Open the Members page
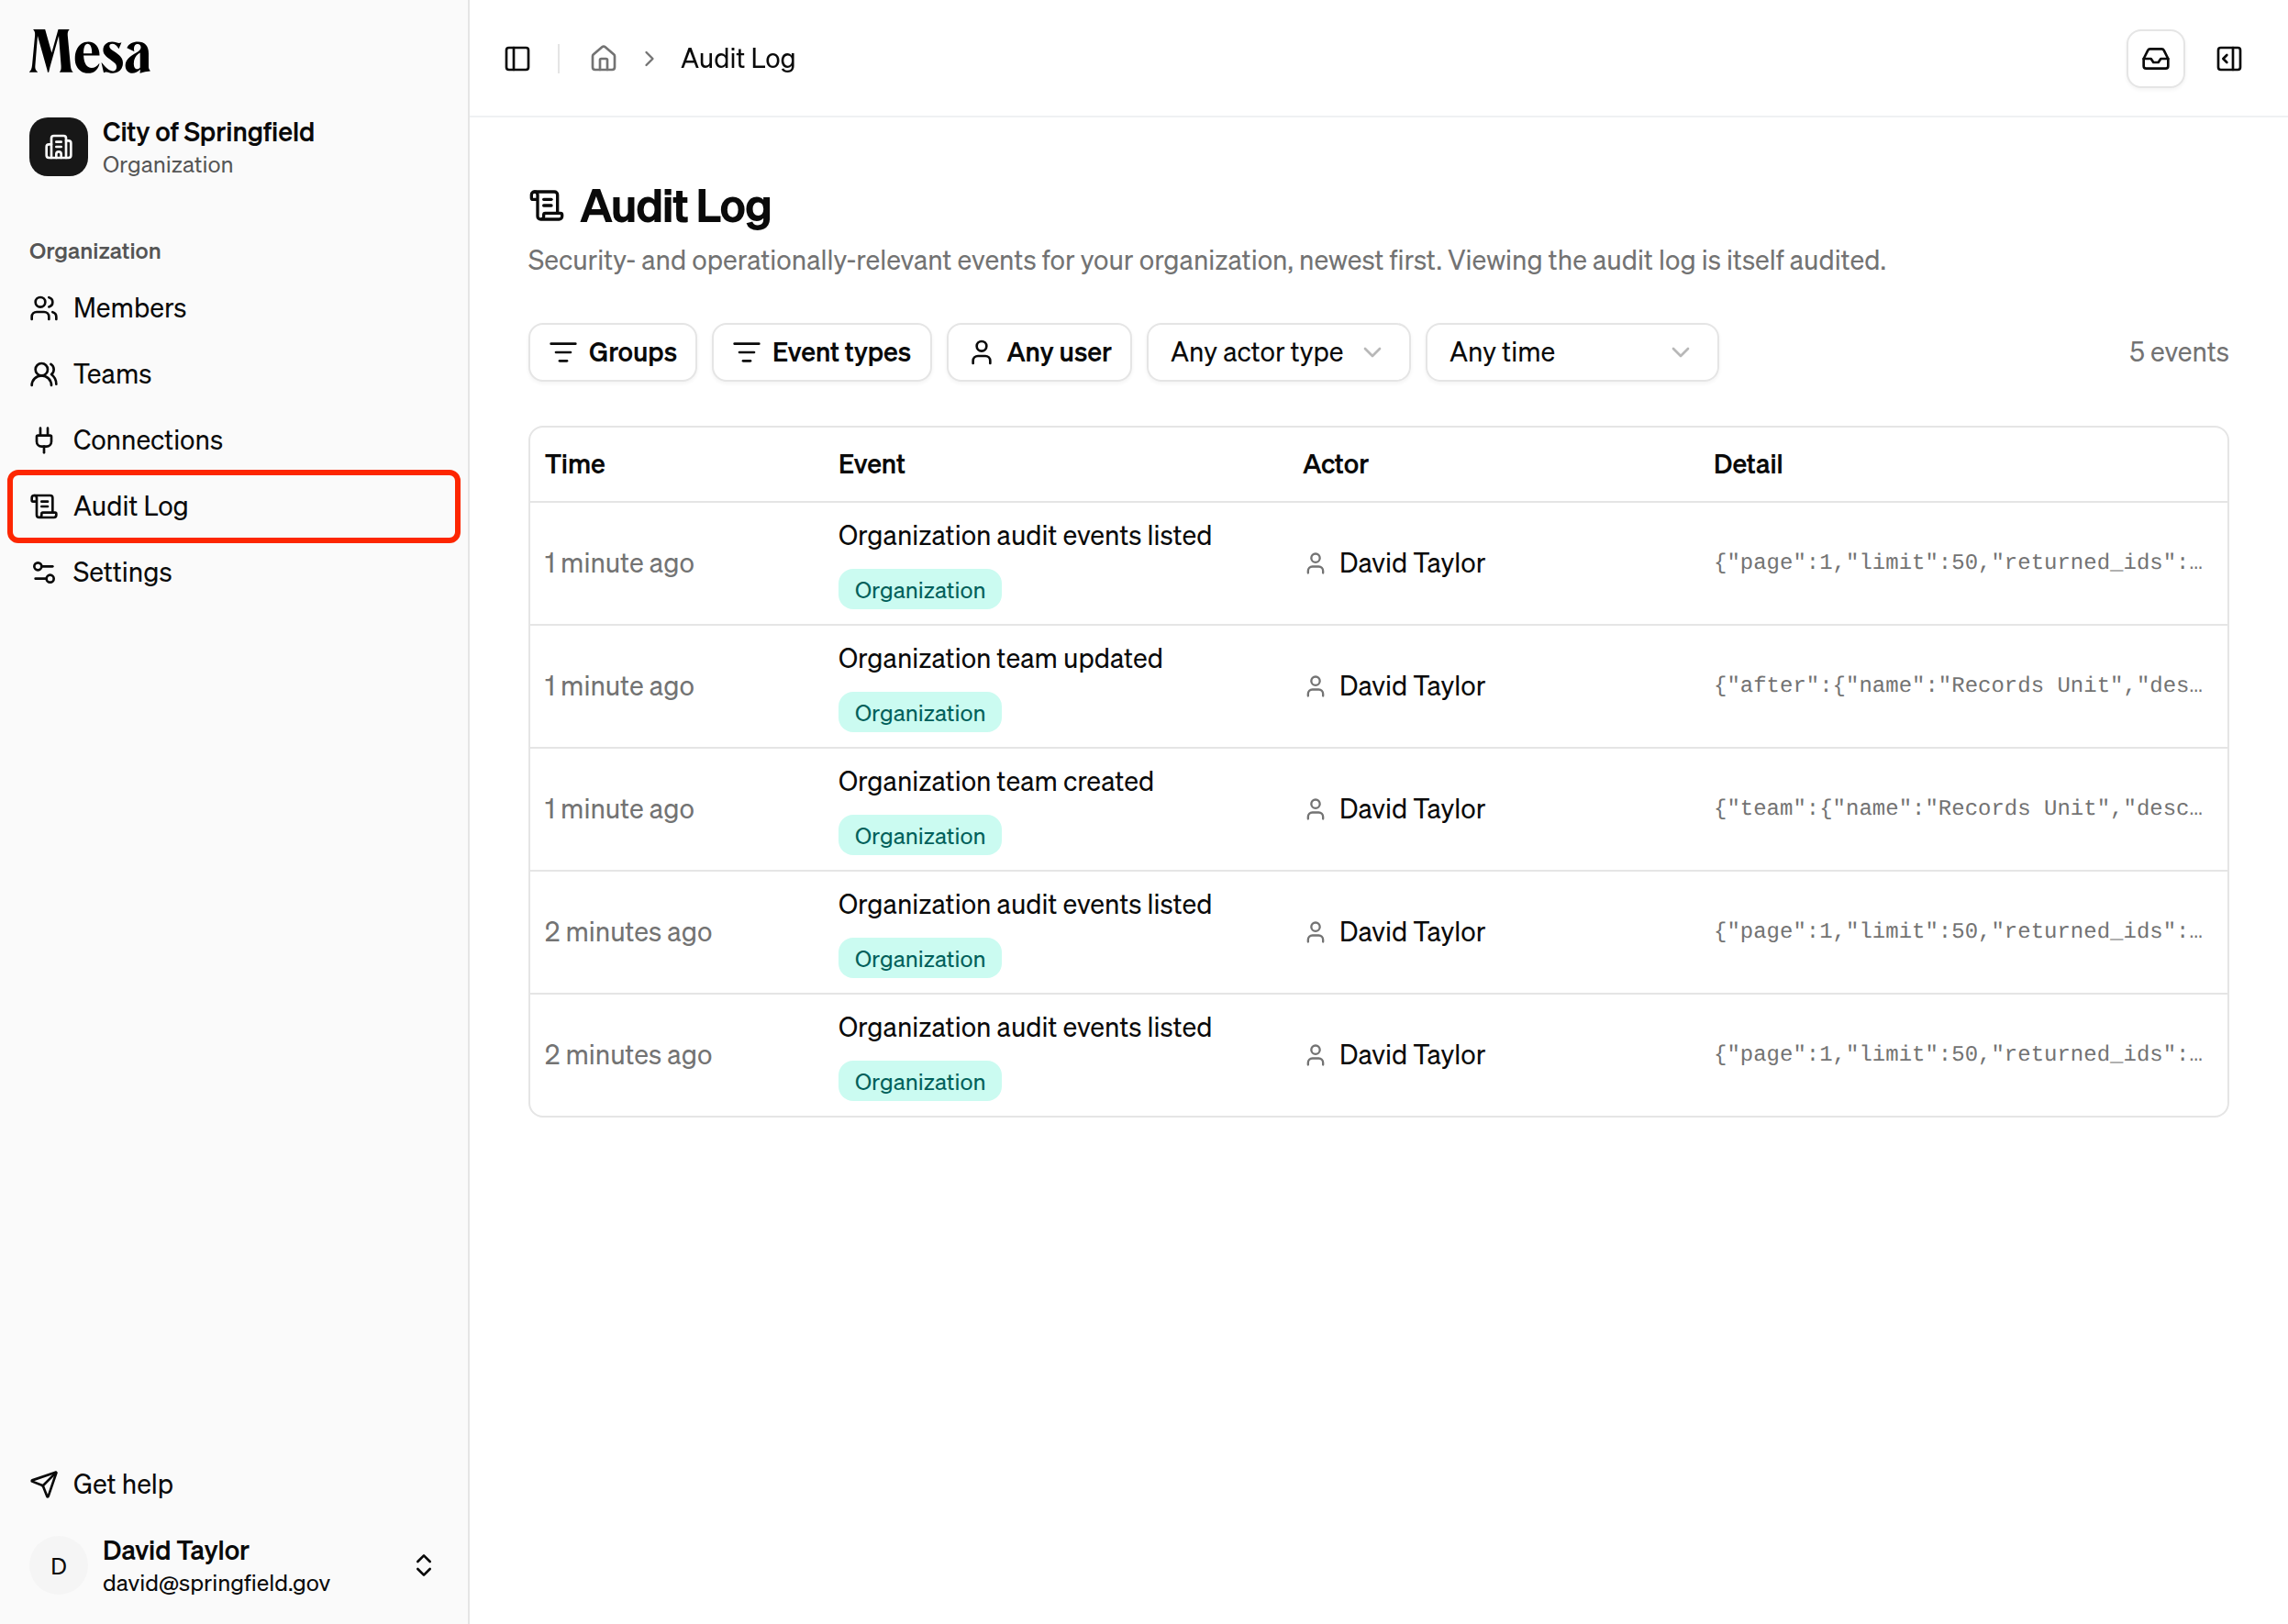This screenshot has width=2288, height=1624. 234,308
